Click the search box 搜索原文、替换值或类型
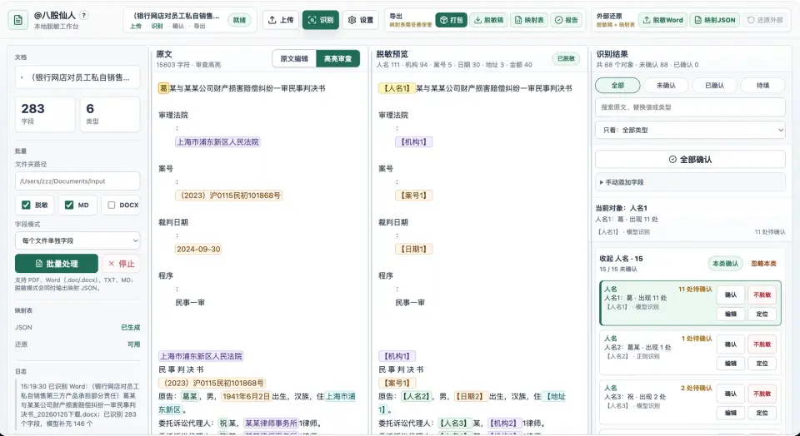The height and width of the screenshot is (436, 800). coord(690,107)
